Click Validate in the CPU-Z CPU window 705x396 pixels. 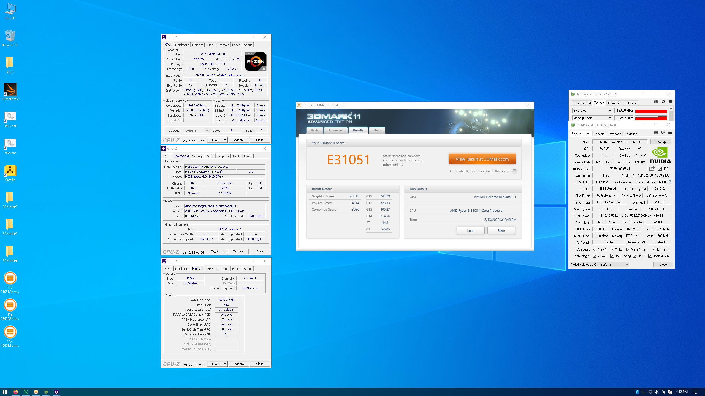click(238, 140)
